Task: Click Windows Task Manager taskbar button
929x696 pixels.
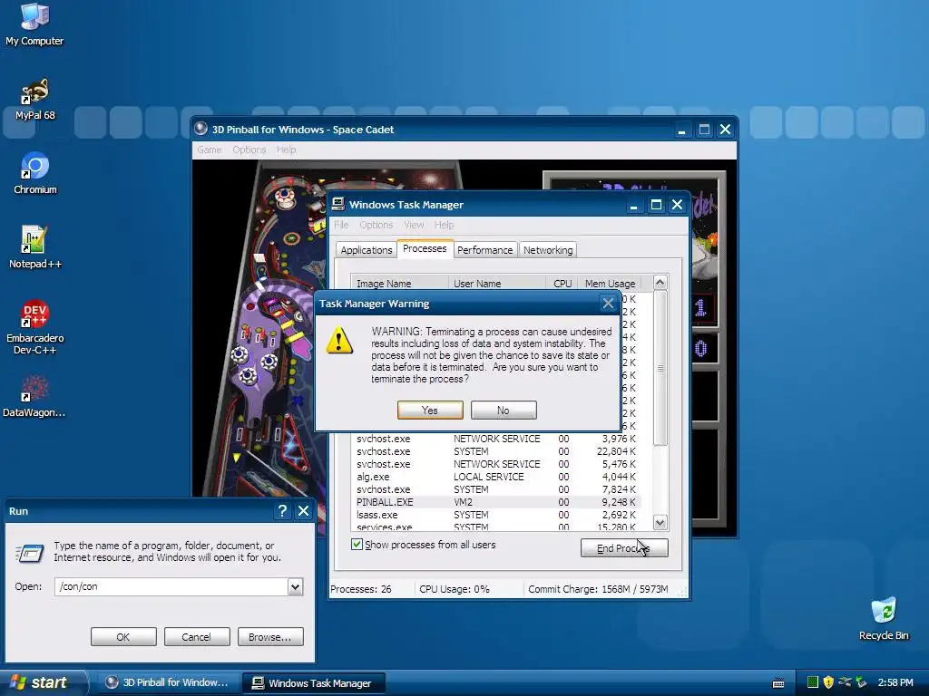Action: click(x=314, y=683)
